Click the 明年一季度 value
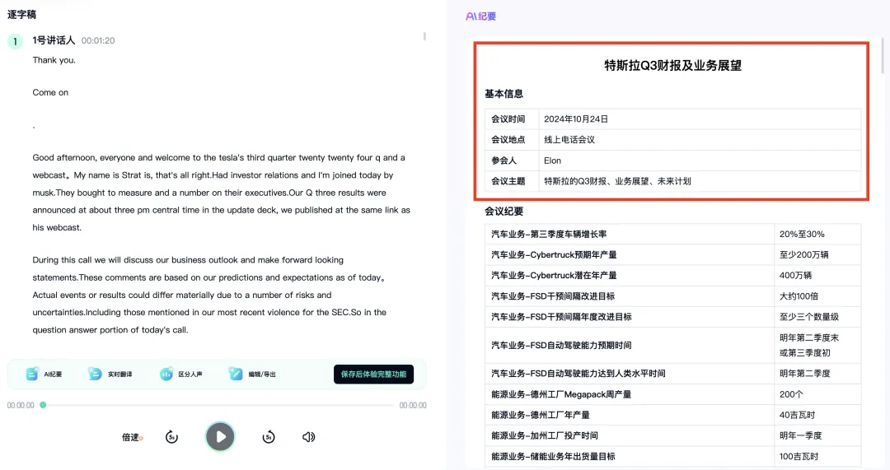This screenshot has height=470, width=890. [x=800, y=435]
